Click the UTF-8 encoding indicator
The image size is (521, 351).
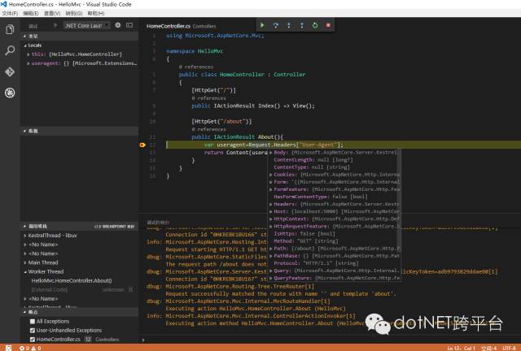coord(509,348)
